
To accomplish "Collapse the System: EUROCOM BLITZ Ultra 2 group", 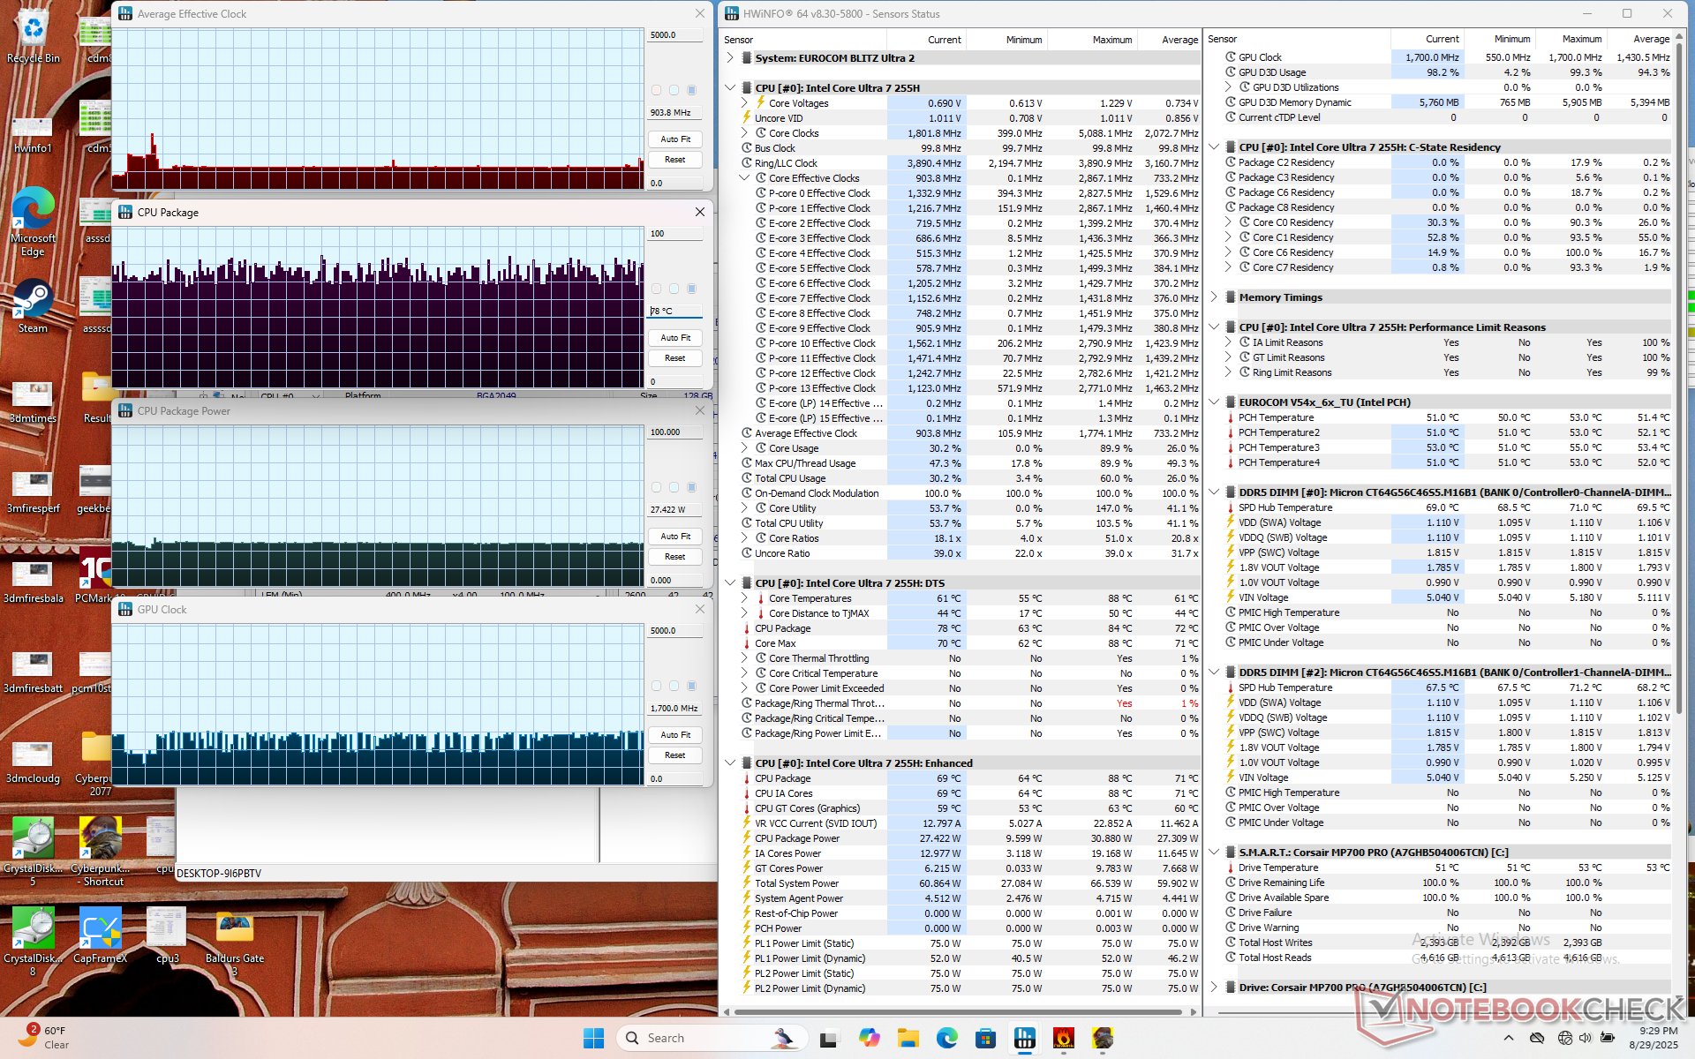I will [x=730, y=58].
